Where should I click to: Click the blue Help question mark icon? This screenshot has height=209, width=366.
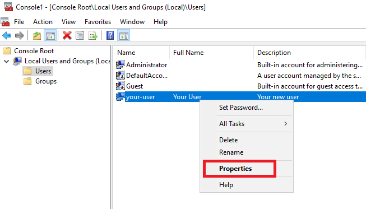[x=110, y=36]
